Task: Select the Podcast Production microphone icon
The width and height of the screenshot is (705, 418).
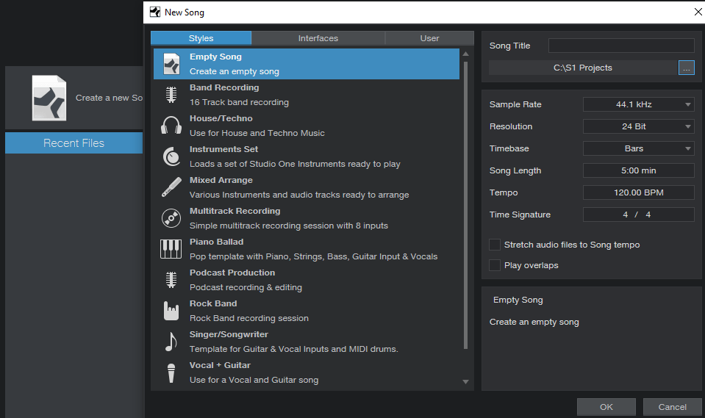Action: pos(171,280)
